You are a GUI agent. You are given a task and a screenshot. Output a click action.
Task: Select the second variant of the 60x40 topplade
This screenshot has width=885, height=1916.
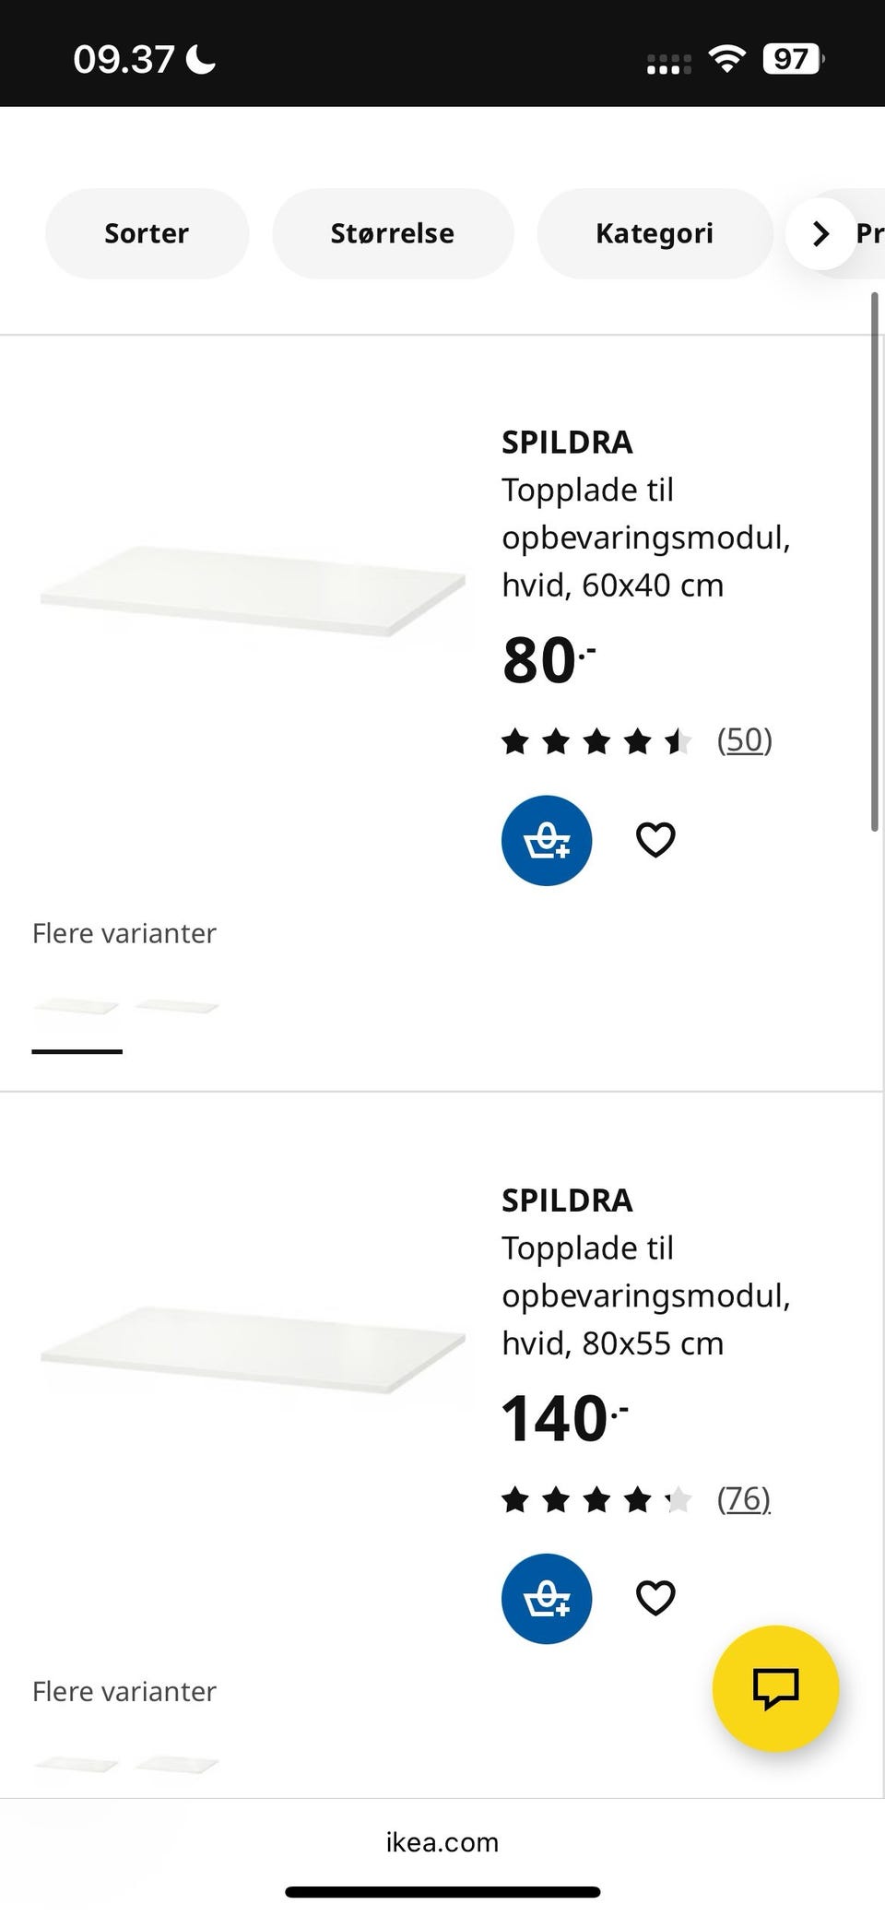tap(176, 1005)
